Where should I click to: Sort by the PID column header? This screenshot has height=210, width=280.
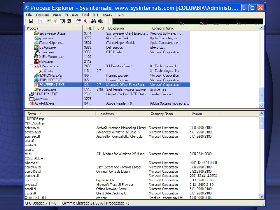[x=88, y=28]
